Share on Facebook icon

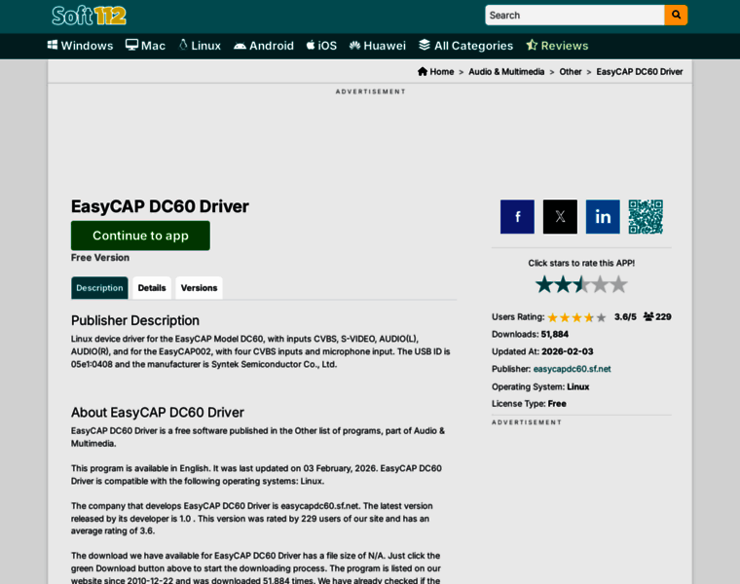click(x=517, y=216)
